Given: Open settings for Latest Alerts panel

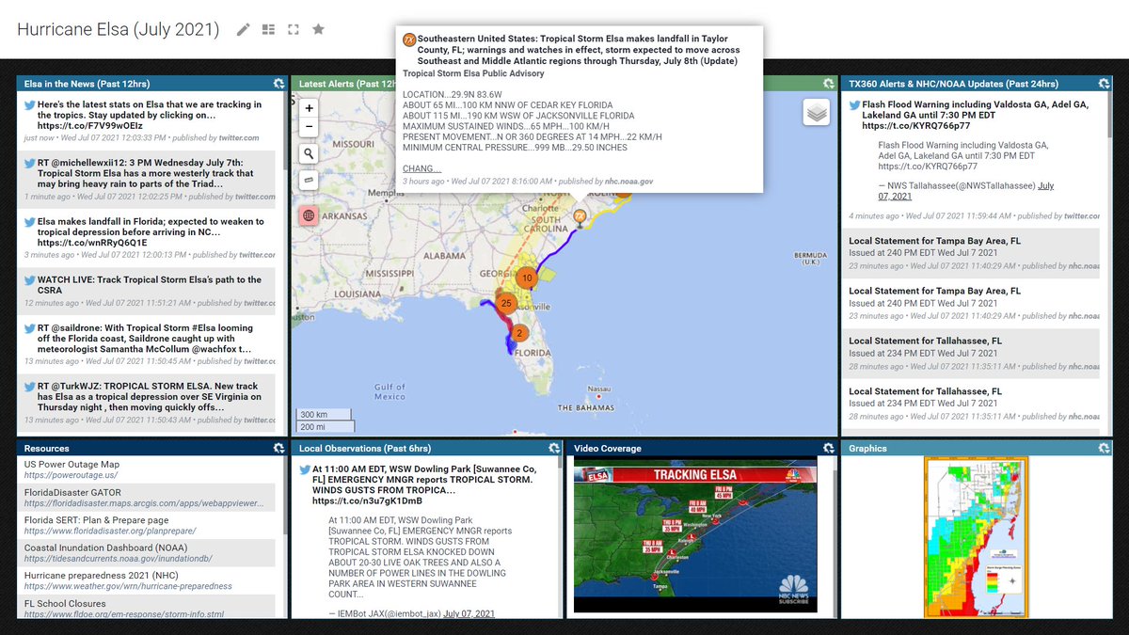Looking at the screenshot, I should (x=828, y=84).
